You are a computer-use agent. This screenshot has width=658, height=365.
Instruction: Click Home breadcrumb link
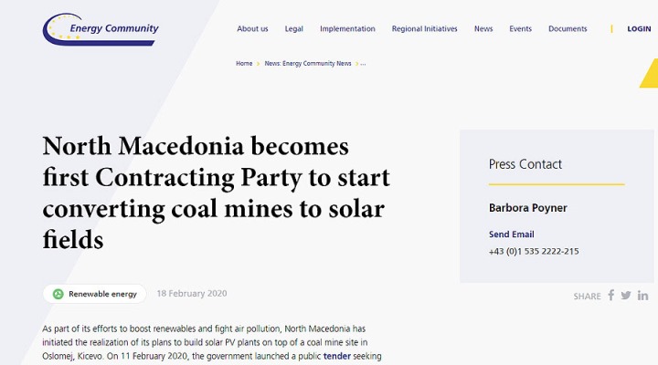(x=244, y=64)
